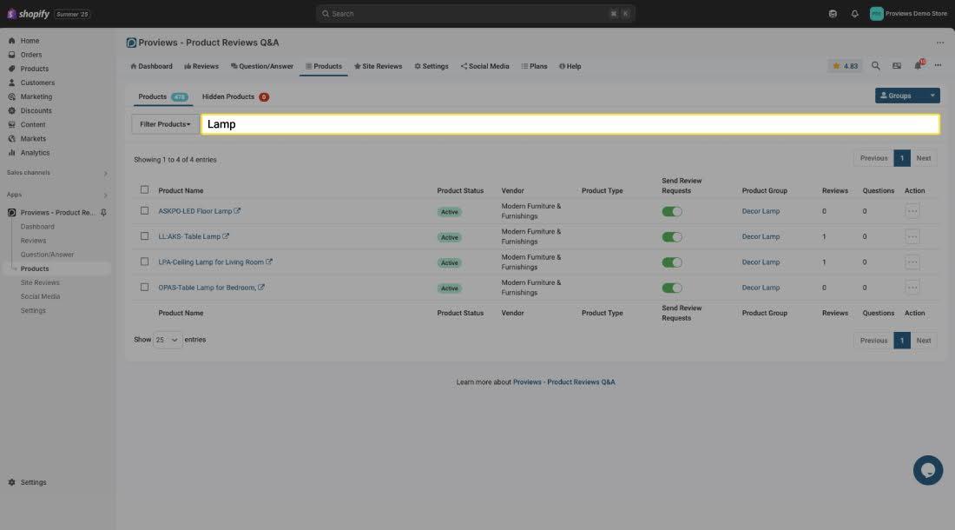Image resolution: width=955 pixels, height=530 pixels.
Task: Open the OPAS-Table Lamp for Bedroom link
Action: point(207,288)
